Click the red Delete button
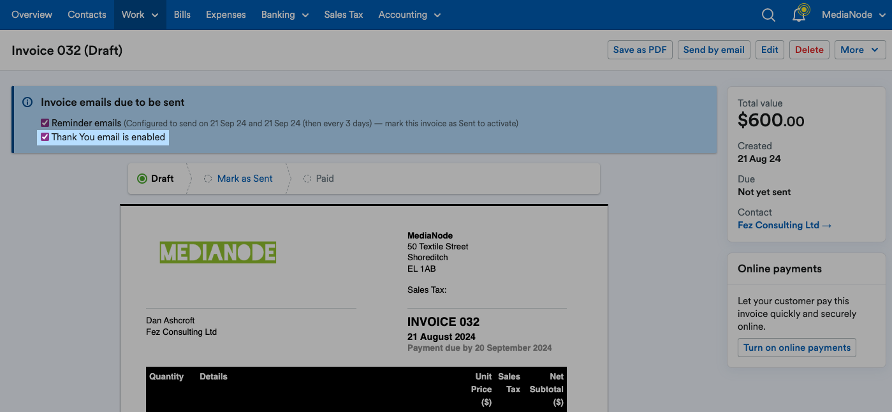 (809, 50)
